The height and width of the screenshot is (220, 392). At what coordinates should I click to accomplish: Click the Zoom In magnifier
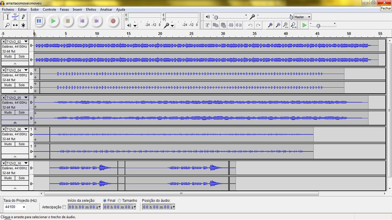(x=270, y=25)
